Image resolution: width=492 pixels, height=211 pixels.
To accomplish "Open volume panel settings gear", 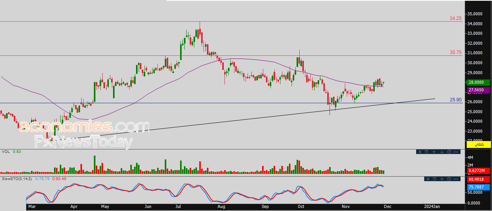I will (x=449, y=152).
